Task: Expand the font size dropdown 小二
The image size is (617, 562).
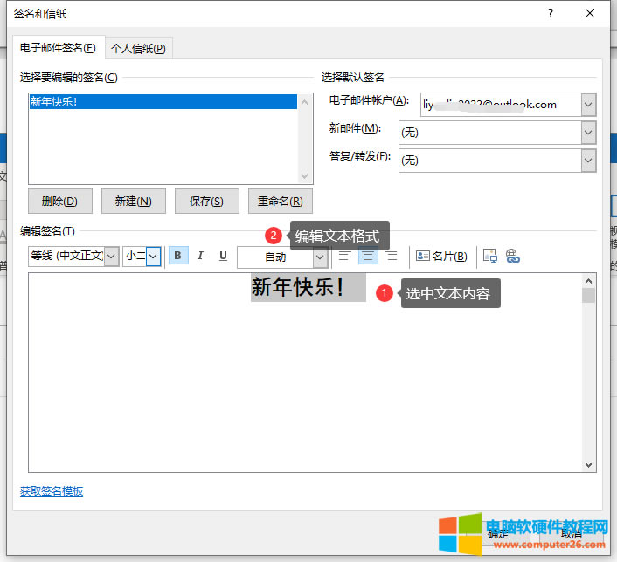Action: tap(154, 257)
